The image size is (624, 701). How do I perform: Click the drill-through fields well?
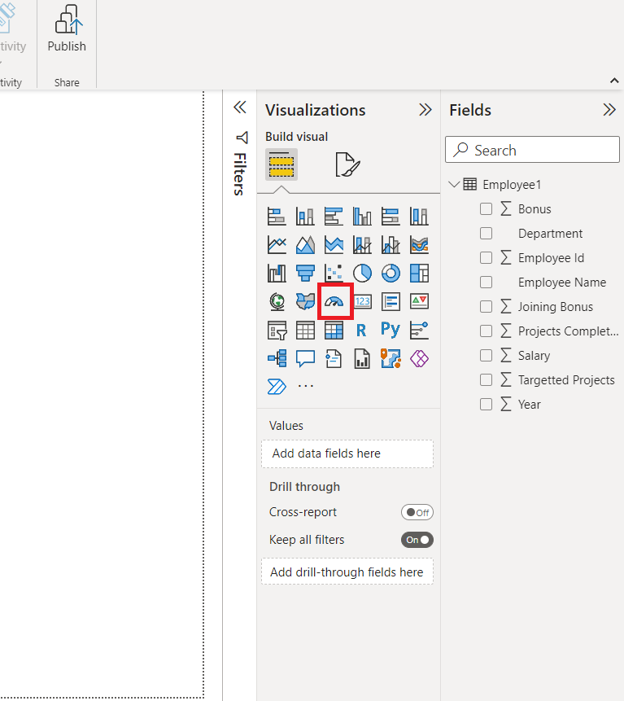tap(347, 572)
